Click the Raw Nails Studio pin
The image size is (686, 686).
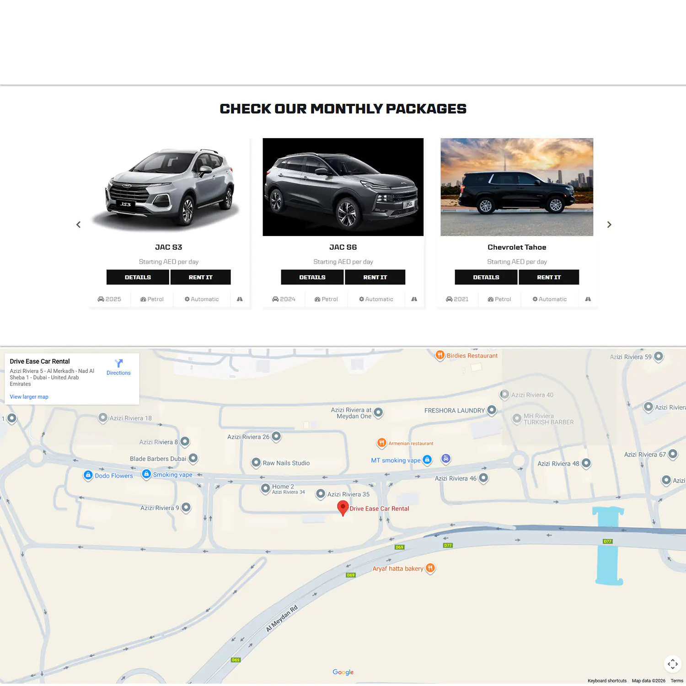pos(256,463)
